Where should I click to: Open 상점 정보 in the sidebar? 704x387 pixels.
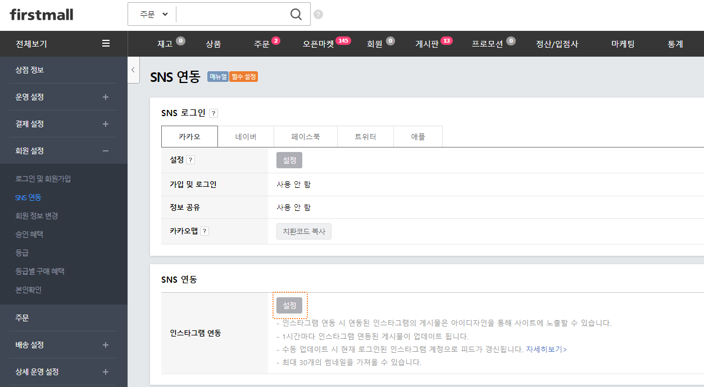point(30,70)
